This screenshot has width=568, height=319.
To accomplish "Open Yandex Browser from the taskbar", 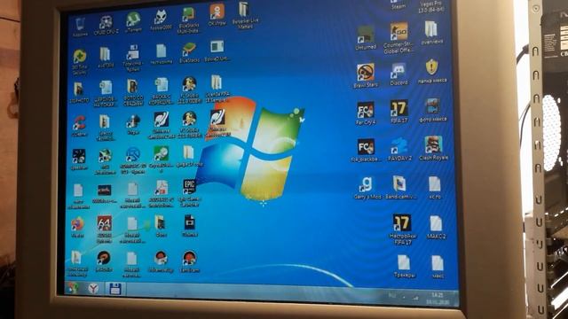I will [x=94, y=289].
